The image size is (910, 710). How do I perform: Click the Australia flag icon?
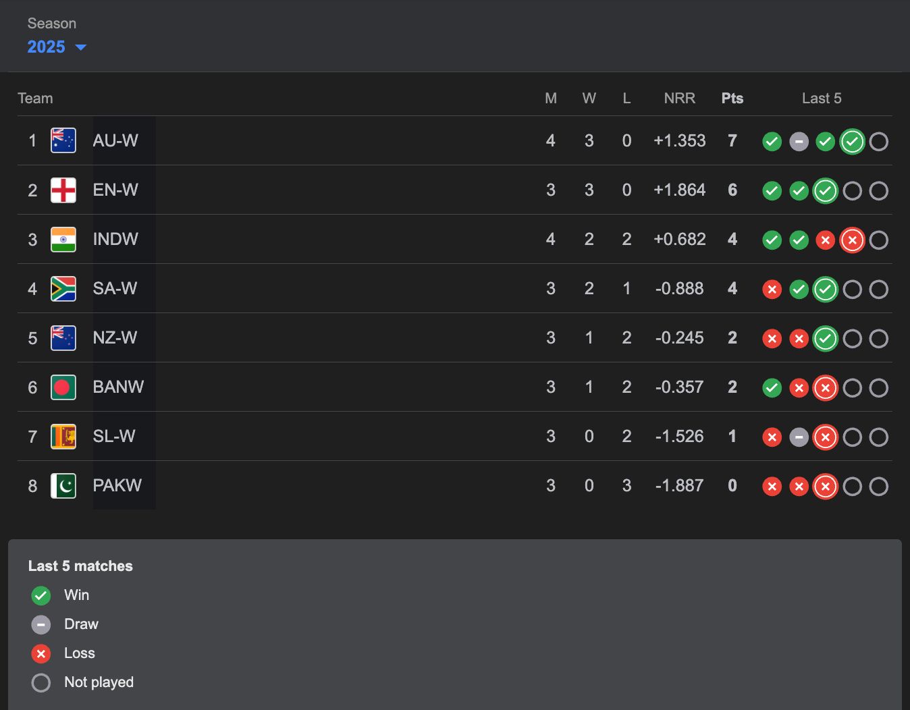[x=63, y=141]
